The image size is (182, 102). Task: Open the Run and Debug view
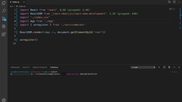4,26
